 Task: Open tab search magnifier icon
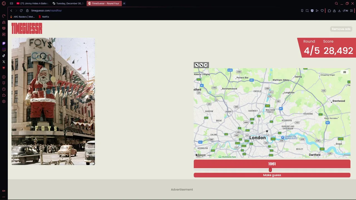pyautogui.click(x=336, y=3)
